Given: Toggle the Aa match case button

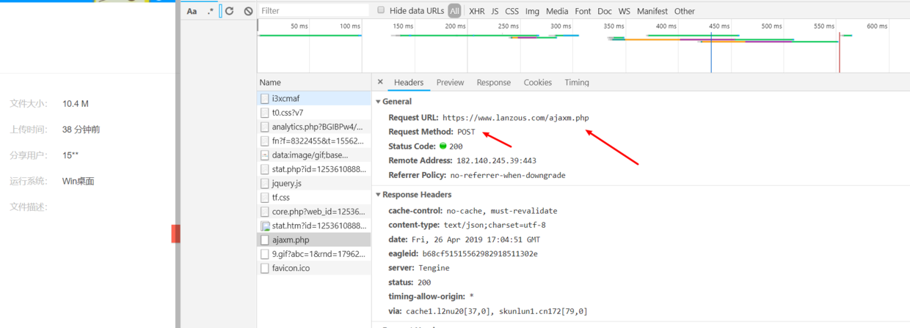Looking at the screenshot, I should 192,11.
